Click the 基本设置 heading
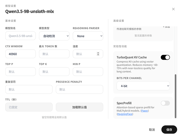The image size is (183, 138). pyautogui.click(x=11, y=21)
